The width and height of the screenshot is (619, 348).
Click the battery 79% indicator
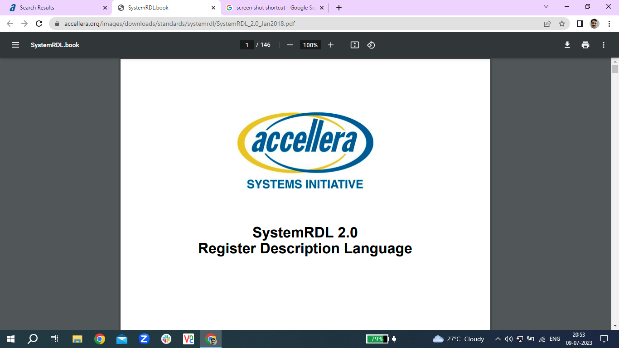tap(377, 339)
